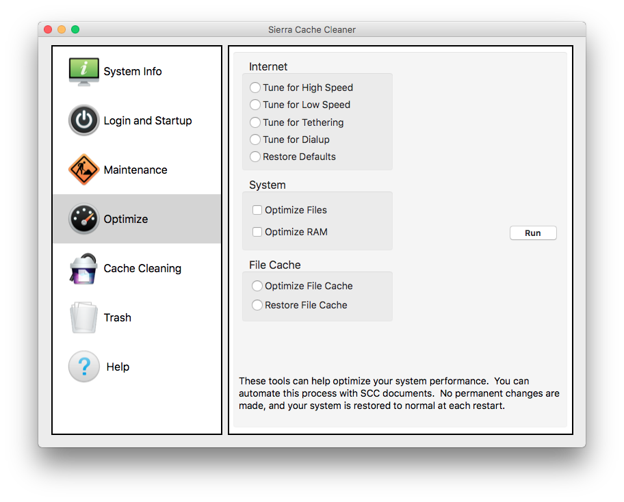Close the Sierra Cache Cleaner window
Viewport: 624px width, 502px height.
click(48, 29)
